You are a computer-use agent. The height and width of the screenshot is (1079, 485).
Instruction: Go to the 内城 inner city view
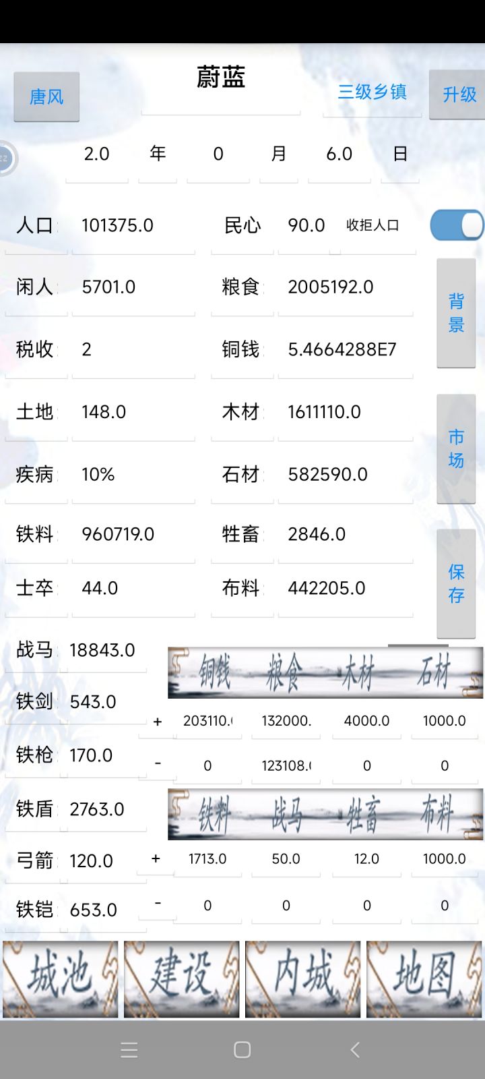point(303,979)
